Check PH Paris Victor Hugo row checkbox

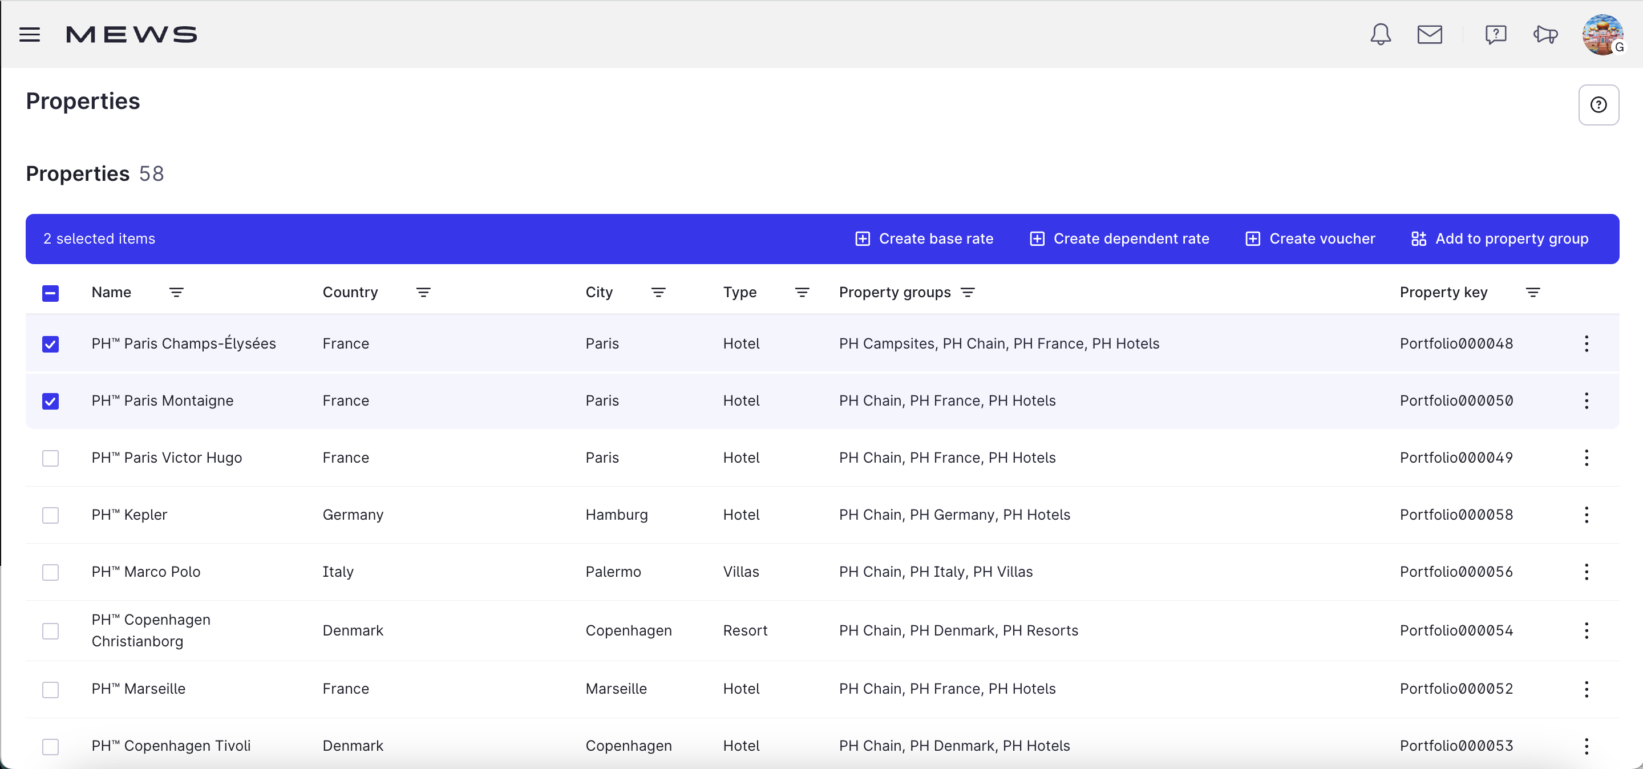50,458
